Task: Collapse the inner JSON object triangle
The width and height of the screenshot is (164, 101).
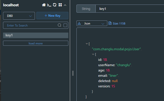Action: [93, 54]
